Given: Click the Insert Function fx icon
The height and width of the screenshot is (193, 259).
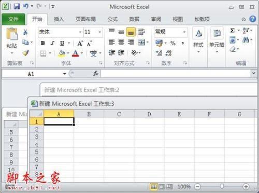Looking at the screenshot, I should [96, 74].
